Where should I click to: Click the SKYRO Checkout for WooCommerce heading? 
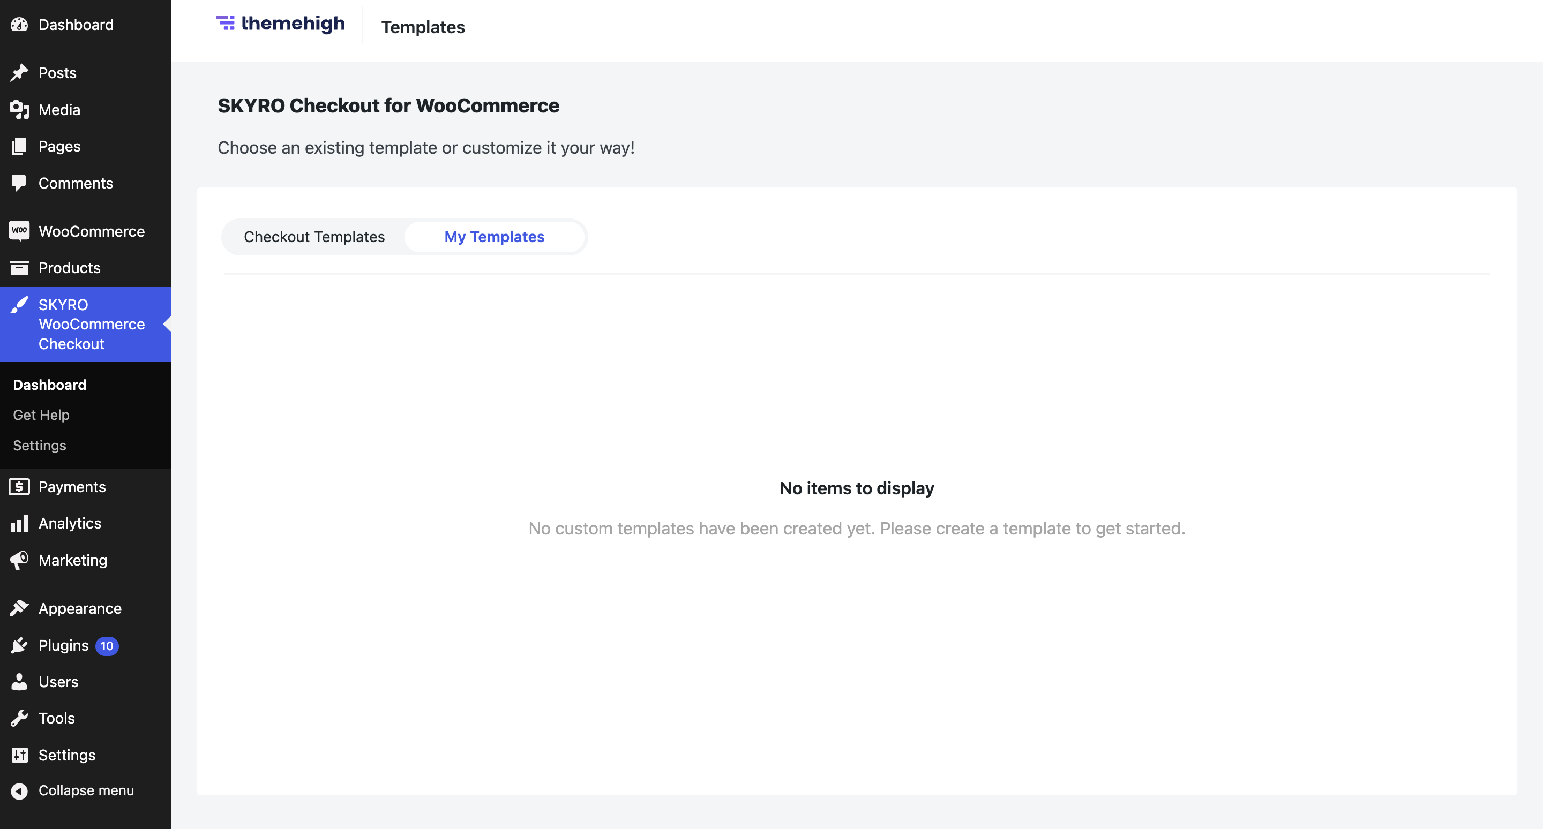tap(388, 106)
